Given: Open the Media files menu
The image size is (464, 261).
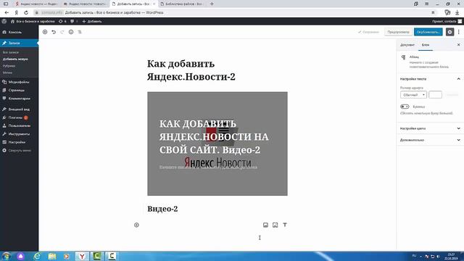Looking at the screenshot, I should [x=20, y=82].
